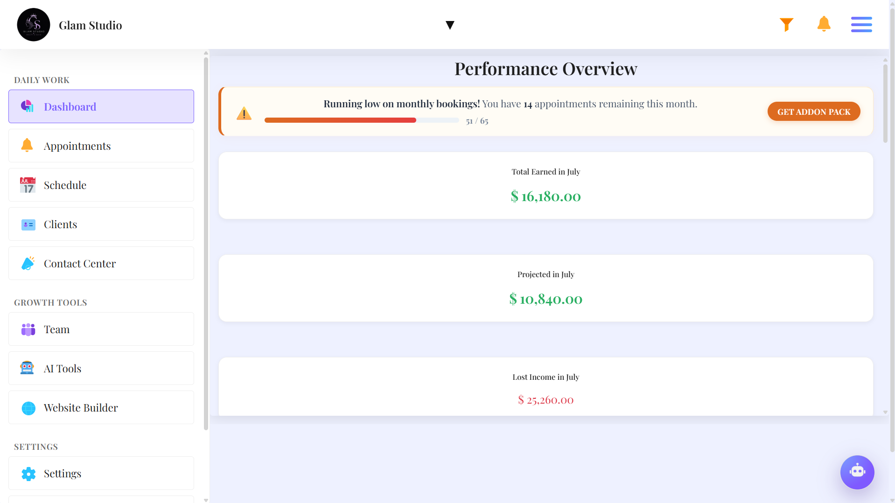The width and height of the screenshot is (895, 503).
Task: Click the $ 16,180.00 earned amount
Action: (545, 196)
